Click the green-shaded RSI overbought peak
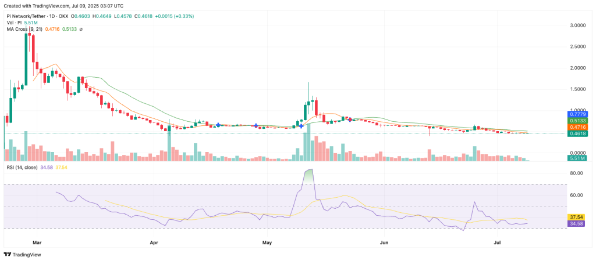Image resolution: width=596 pixels, height=261 pixels. (308, 176)
